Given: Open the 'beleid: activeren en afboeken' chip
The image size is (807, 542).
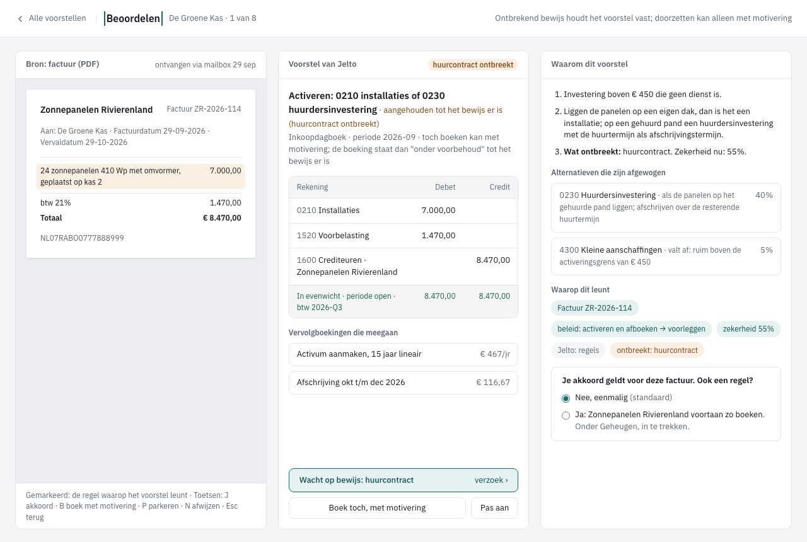Looking at the screenshot, I should pos(631,329).
